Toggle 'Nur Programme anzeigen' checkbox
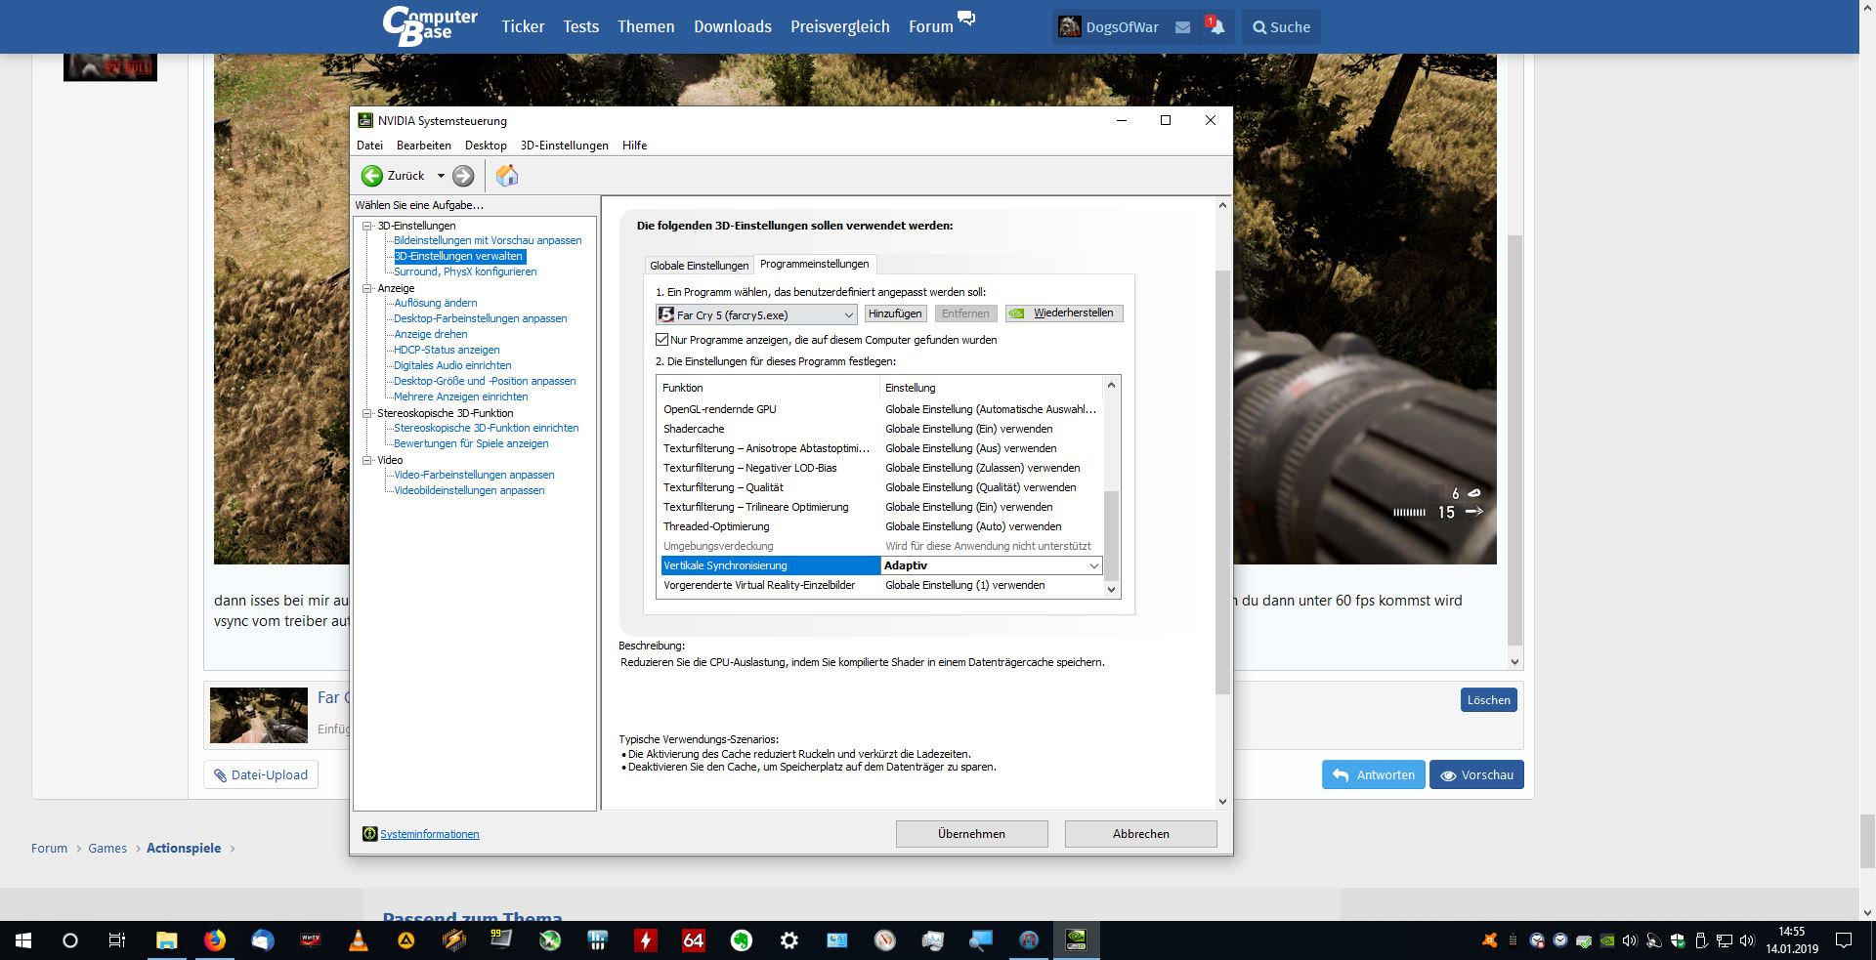The image size is (1876, 960). pos(662,340)
